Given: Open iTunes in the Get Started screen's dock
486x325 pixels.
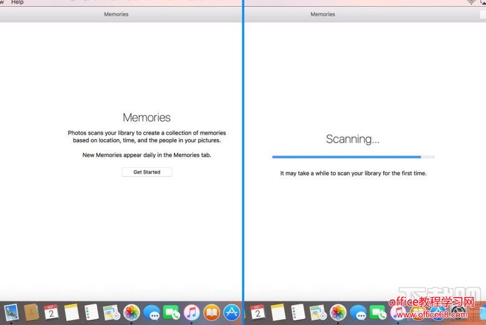Looking at the screenshot, I should 191,313.
